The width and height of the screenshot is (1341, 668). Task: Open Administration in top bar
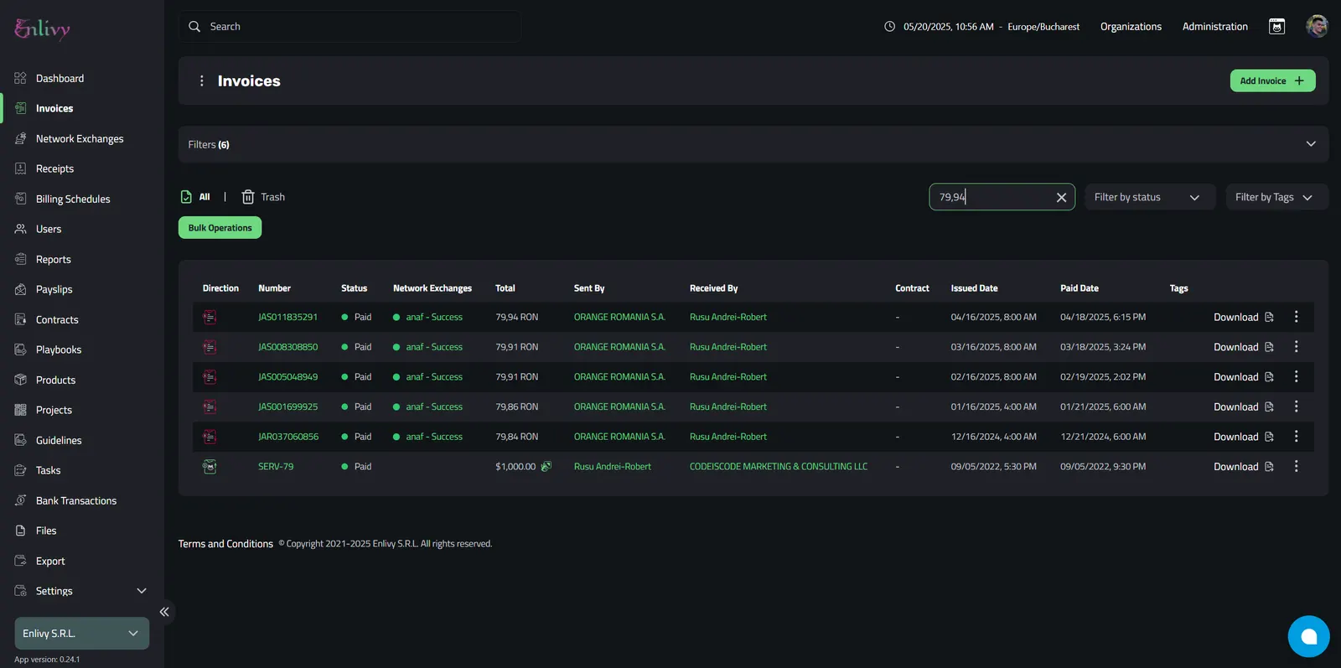click(x=1214, y=27)
